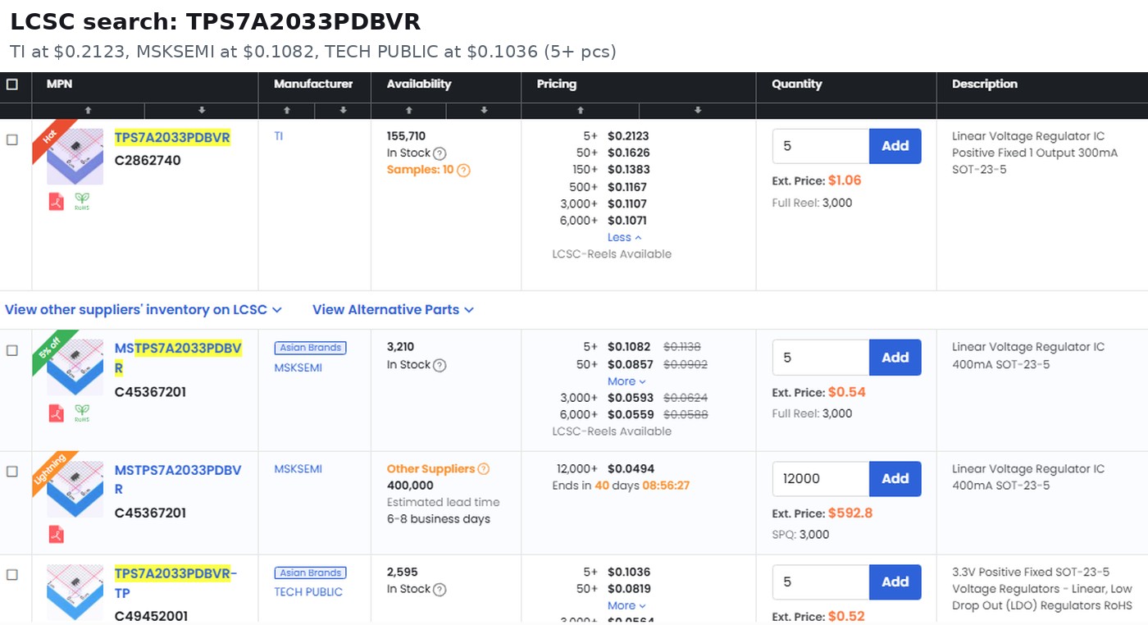This screenshot has width=1148, height=625.
Task: Sort MPN column ascending
Action: point(89,110)
